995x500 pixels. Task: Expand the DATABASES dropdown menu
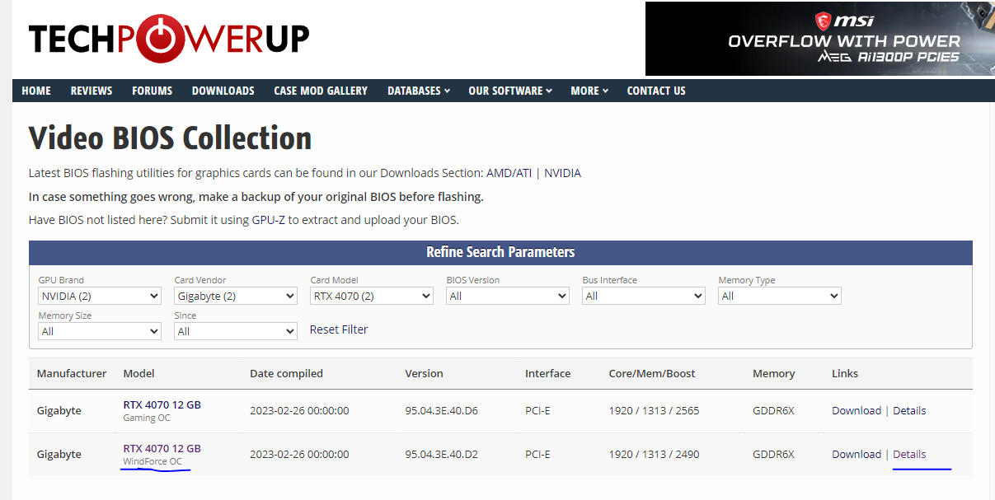coord(419,91)
